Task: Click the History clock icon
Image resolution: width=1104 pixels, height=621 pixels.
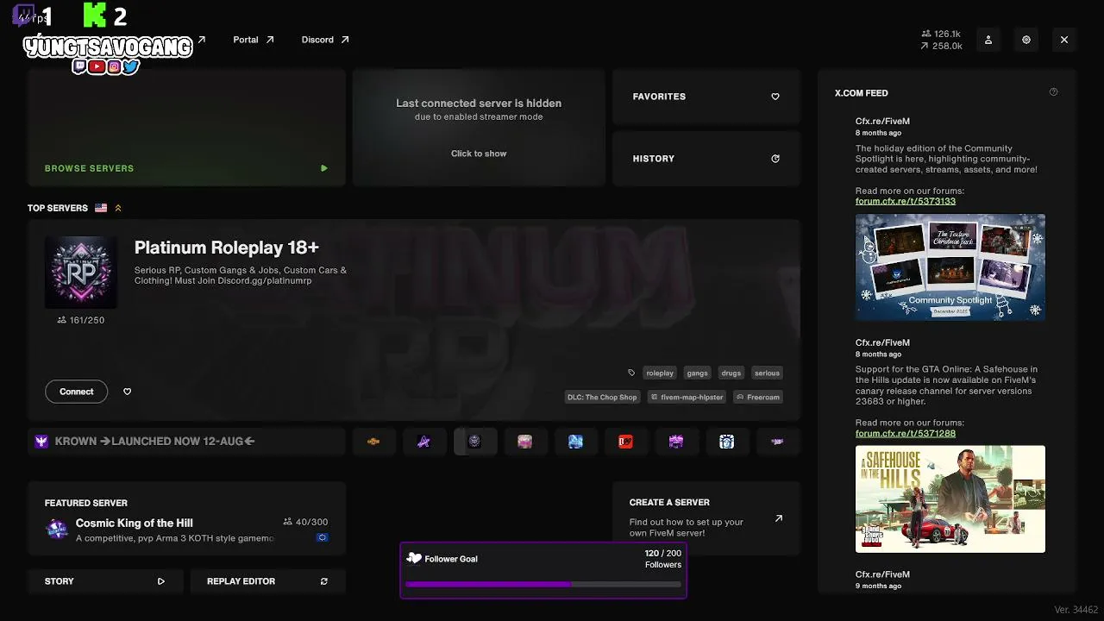Action: click(x=775, y=159)
